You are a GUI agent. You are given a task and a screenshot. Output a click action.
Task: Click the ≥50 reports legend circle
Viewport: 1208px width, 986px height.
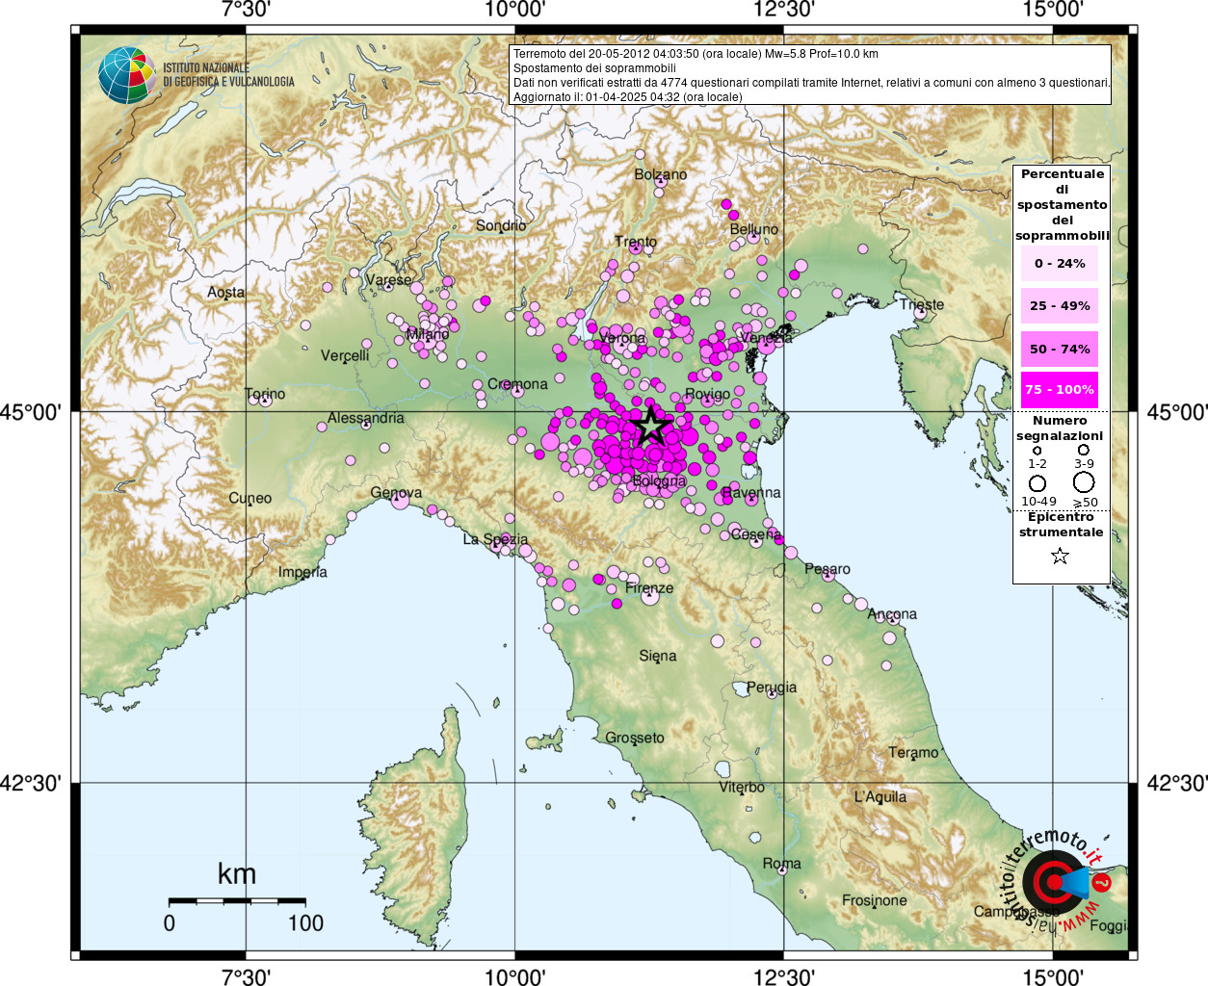point(1084,482)
